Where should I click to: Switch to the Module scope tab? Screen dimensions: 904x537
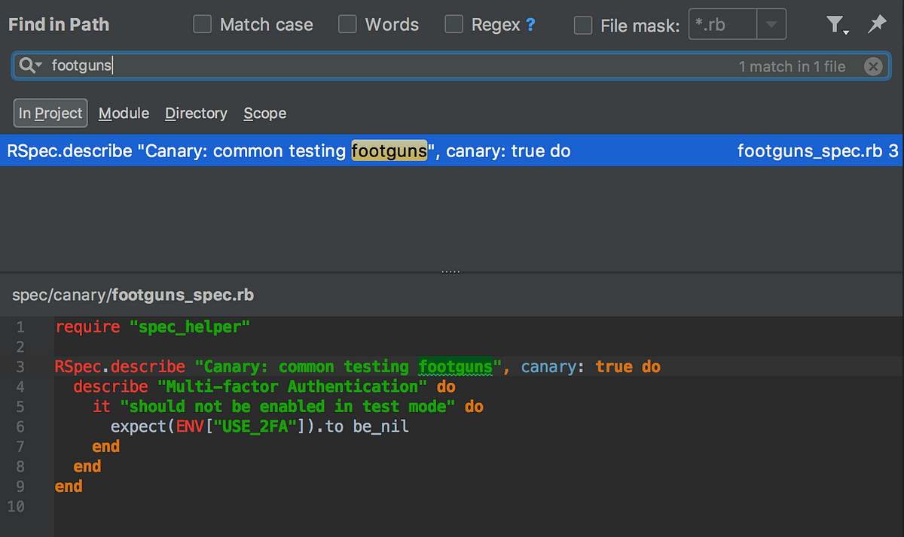pos(124,114)
